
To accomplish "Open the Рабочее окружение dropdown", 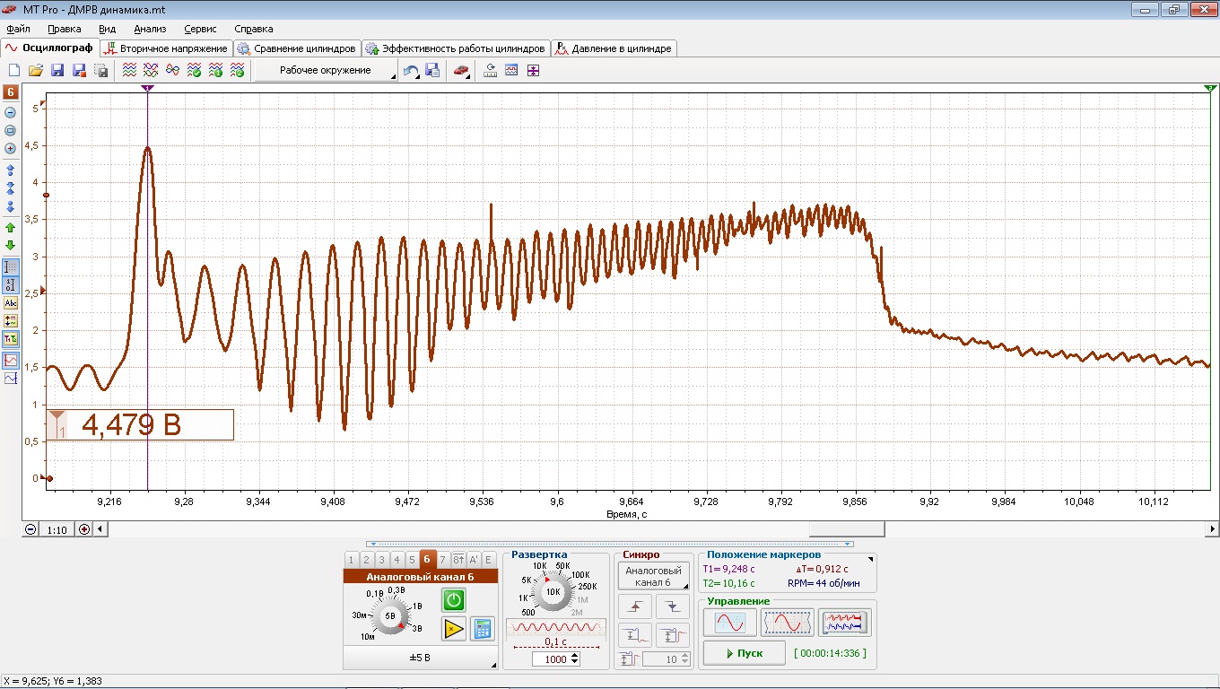I will pos(326,70).
